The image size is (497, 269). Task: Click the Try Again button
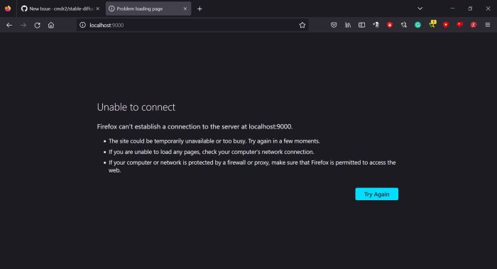(376, 194)
